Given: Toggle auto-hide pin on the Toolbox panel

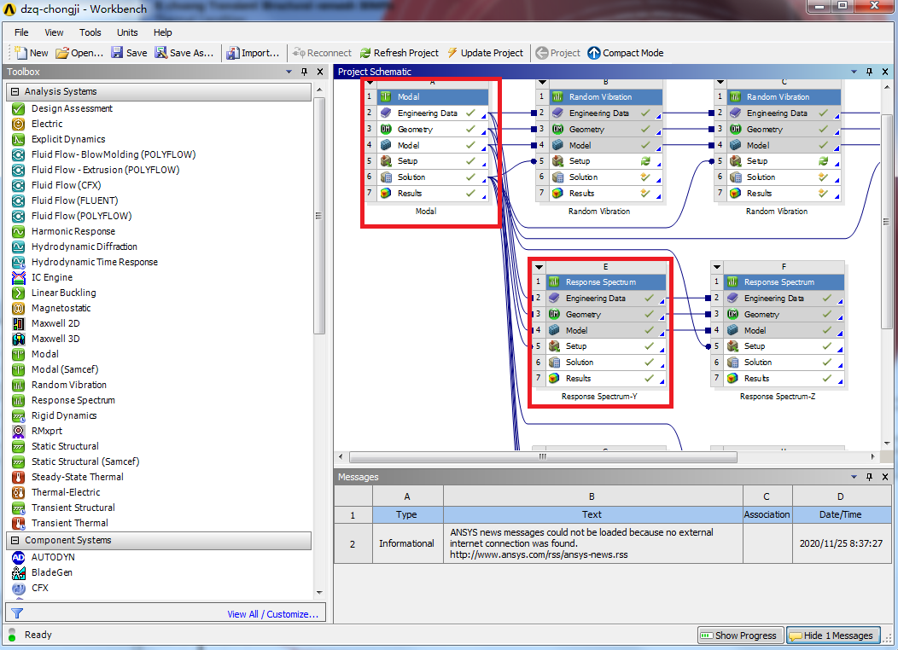Looking at the screenshot, I should point(305,72).
